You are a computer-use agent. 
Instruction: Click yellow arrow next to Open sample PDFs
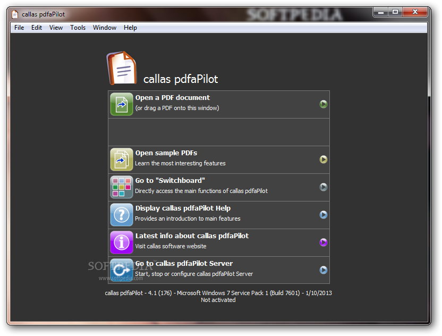324,159
